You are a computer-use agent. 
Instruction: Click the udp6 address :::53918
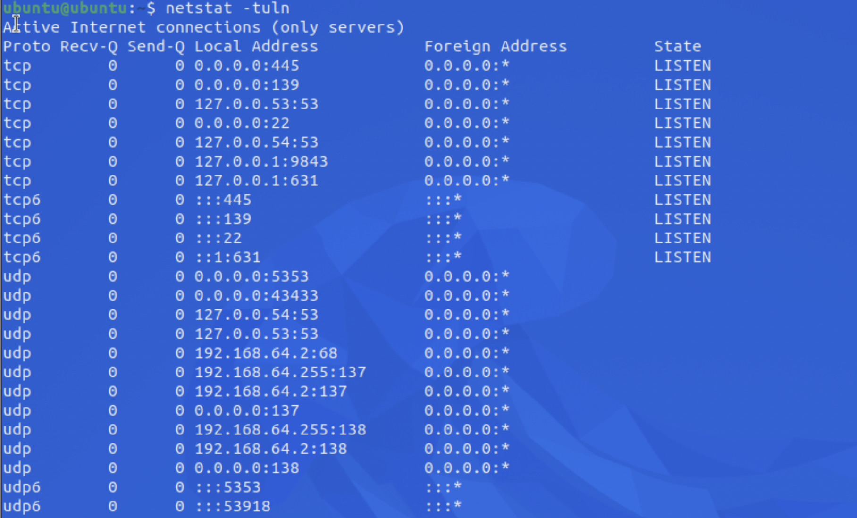coord(233,506)
